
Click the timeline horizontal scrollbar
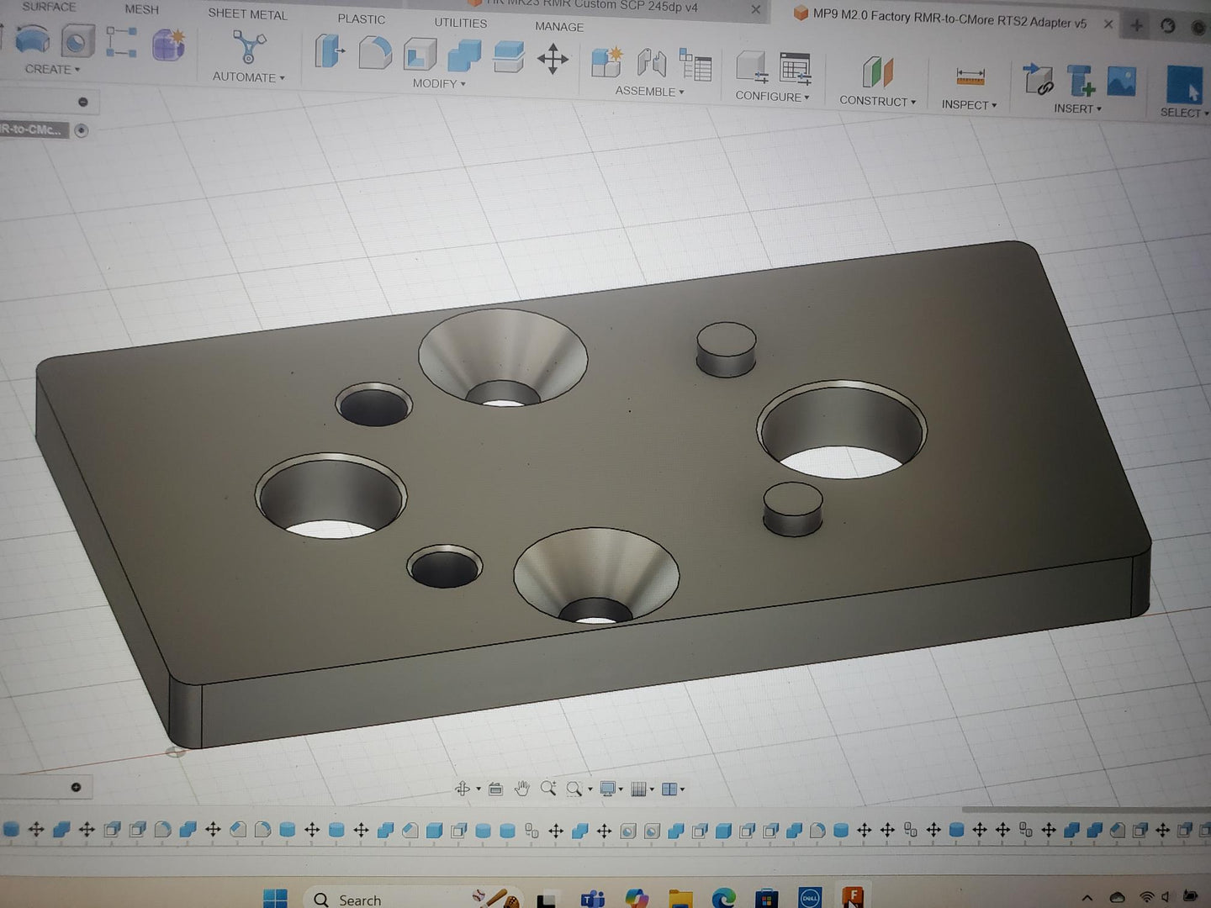point(1085,810)
